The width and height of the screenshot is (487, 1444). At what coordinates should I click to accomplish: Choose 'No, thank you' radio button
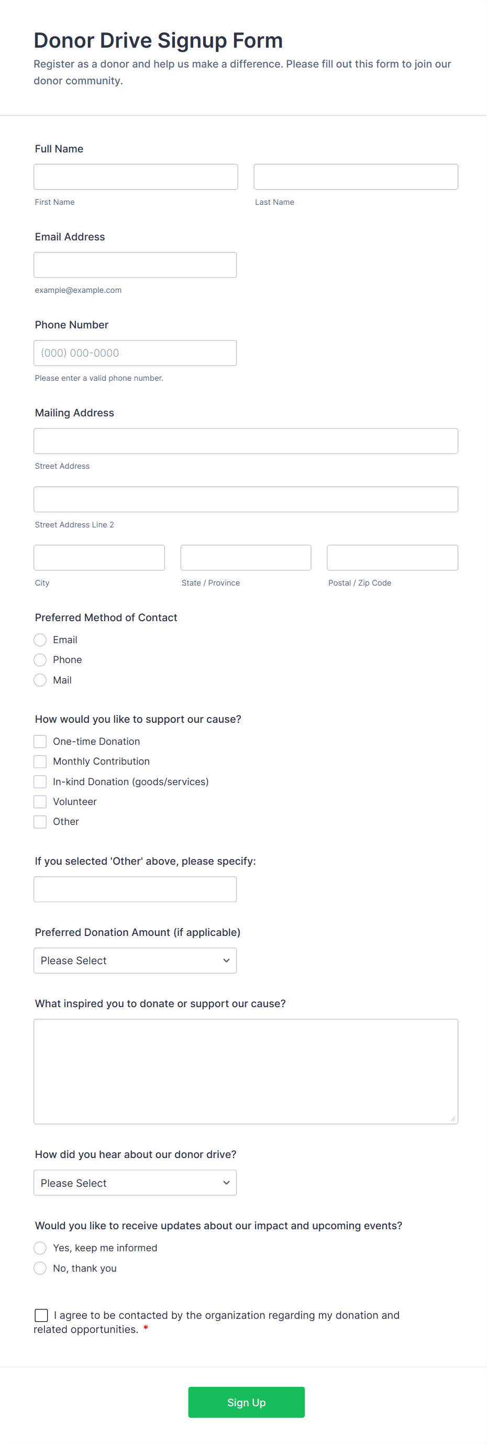(x=40, y=1268)
